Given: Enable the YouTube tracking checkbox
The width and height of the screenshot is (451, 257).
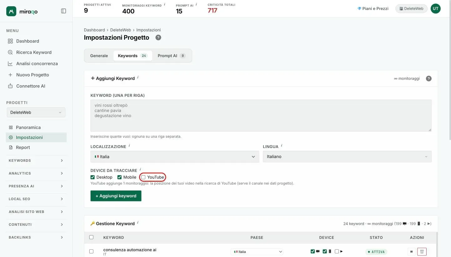Looking at the screenshot, I should [x=143, y=177].
